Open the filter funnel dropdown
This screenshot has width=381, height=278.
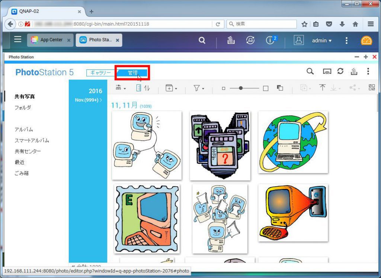199,88
